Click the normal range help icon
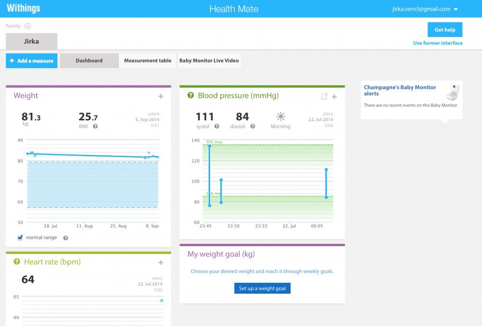The width and height of the screenshot is (482, 326). (66, 238)
